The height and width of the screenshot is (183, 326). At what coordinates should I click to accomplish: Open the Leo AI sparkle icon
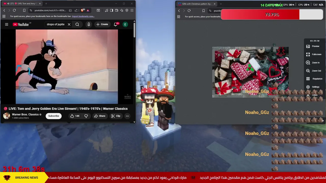click(x=122, y=10)
